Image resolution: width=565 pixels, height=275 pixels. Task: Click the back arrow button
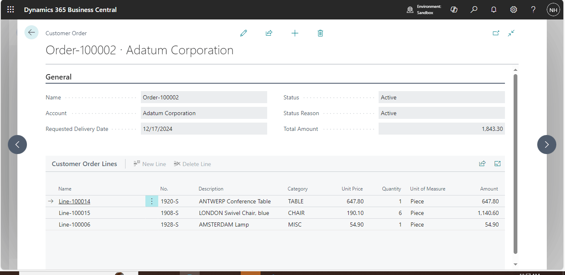click(x=31, y=32)
